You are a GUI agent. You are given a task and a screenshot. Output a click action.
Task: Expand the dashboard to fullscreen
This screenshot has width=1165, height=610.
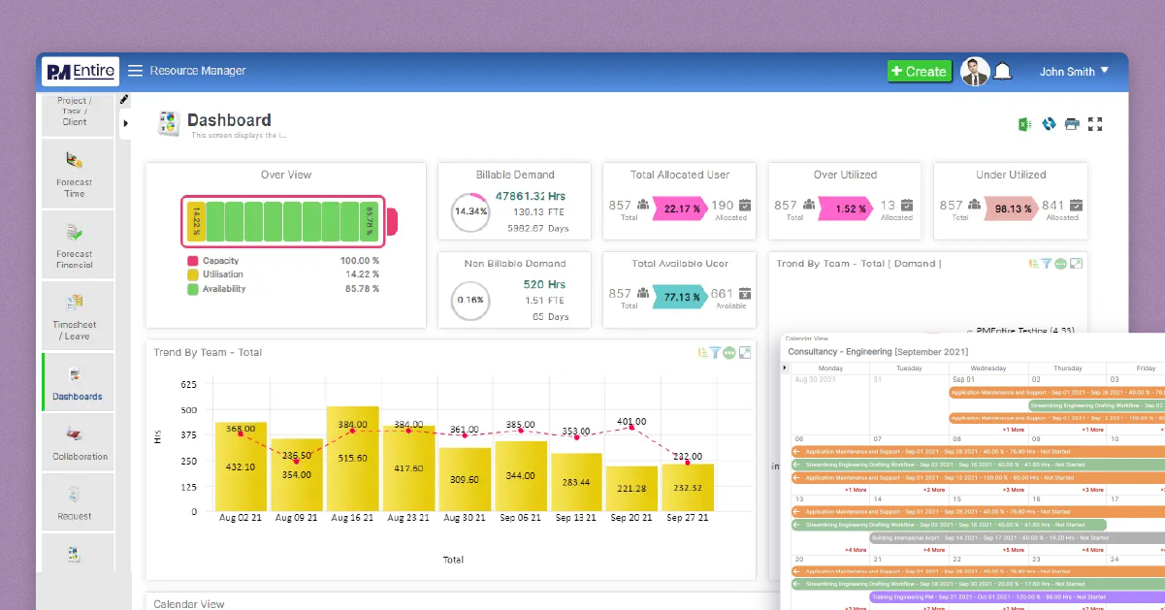pyautogui.click(x=1096, y=124)
